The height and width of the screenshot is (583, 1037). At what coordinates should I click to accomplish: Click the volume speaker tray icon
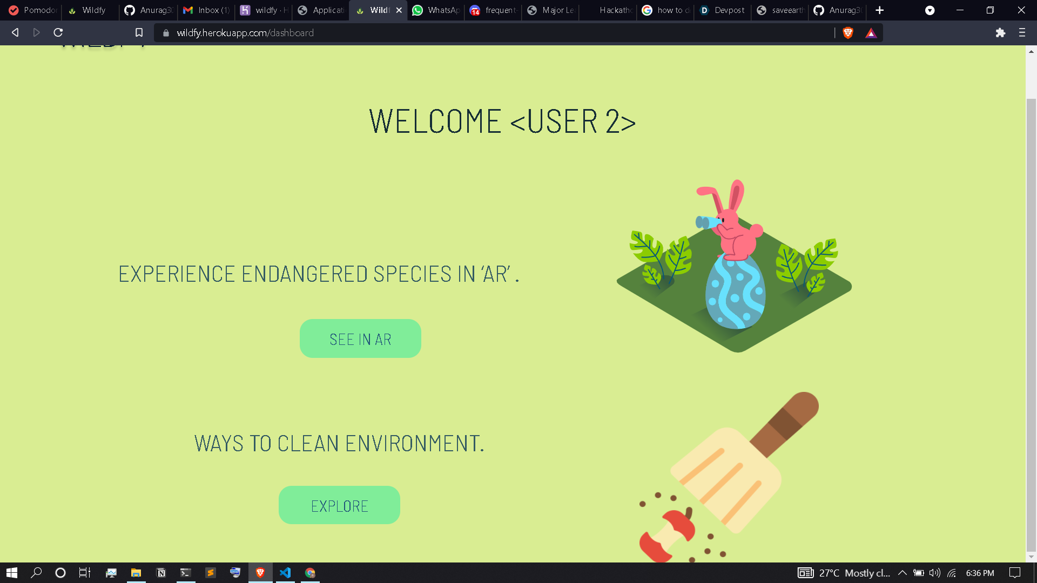(934, 573)
